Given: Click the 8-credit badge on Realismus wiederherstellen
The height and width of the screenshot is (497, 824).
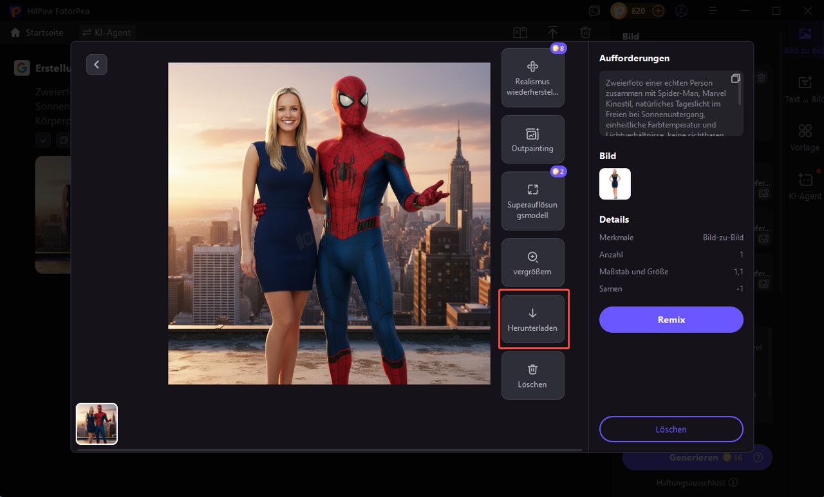Looking at the screenshot, I should pos(558,48).
